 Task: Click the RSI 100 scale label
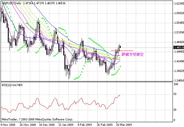(176, 84)
